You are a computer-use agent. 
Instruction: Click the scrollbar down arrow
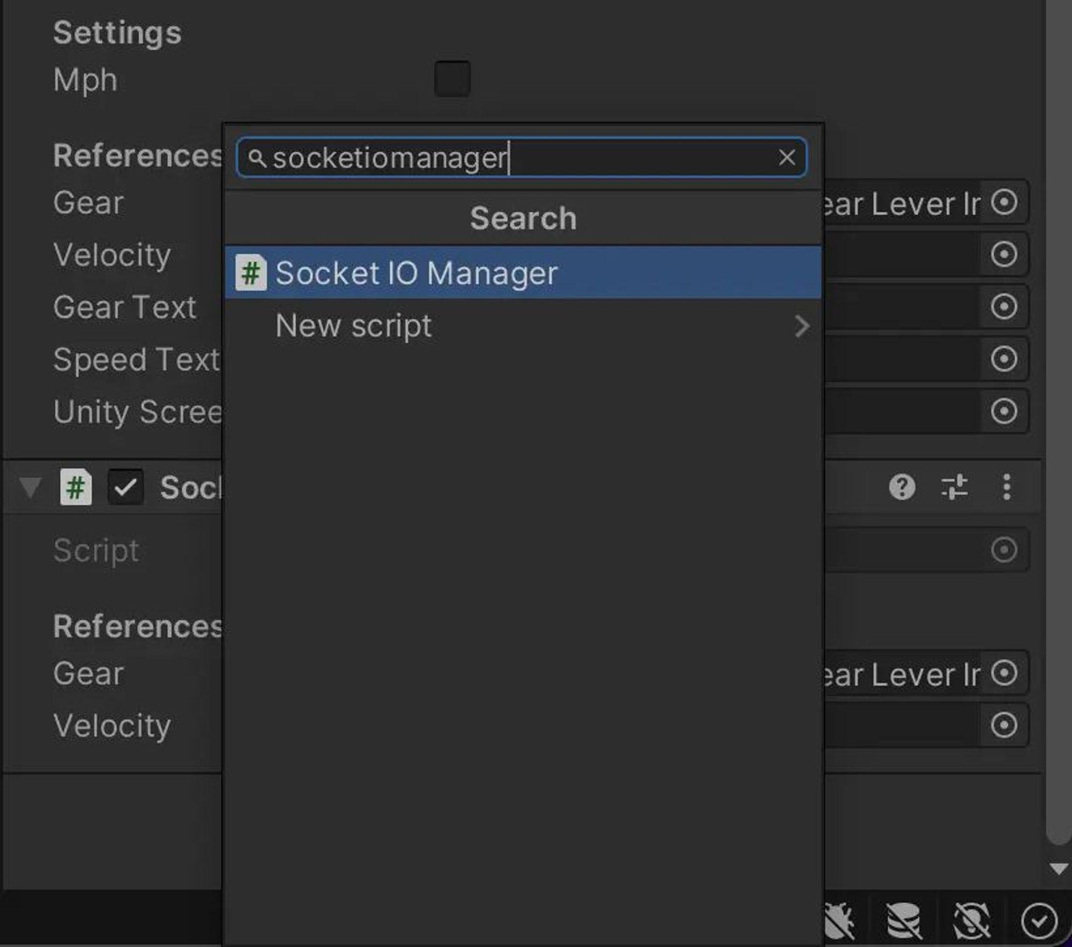point(1059,869)
